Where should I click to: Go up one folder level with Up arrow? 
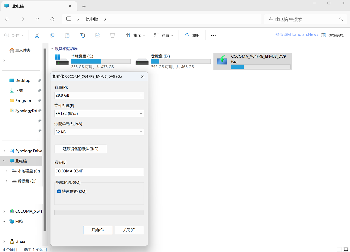(x=37, y=19)
